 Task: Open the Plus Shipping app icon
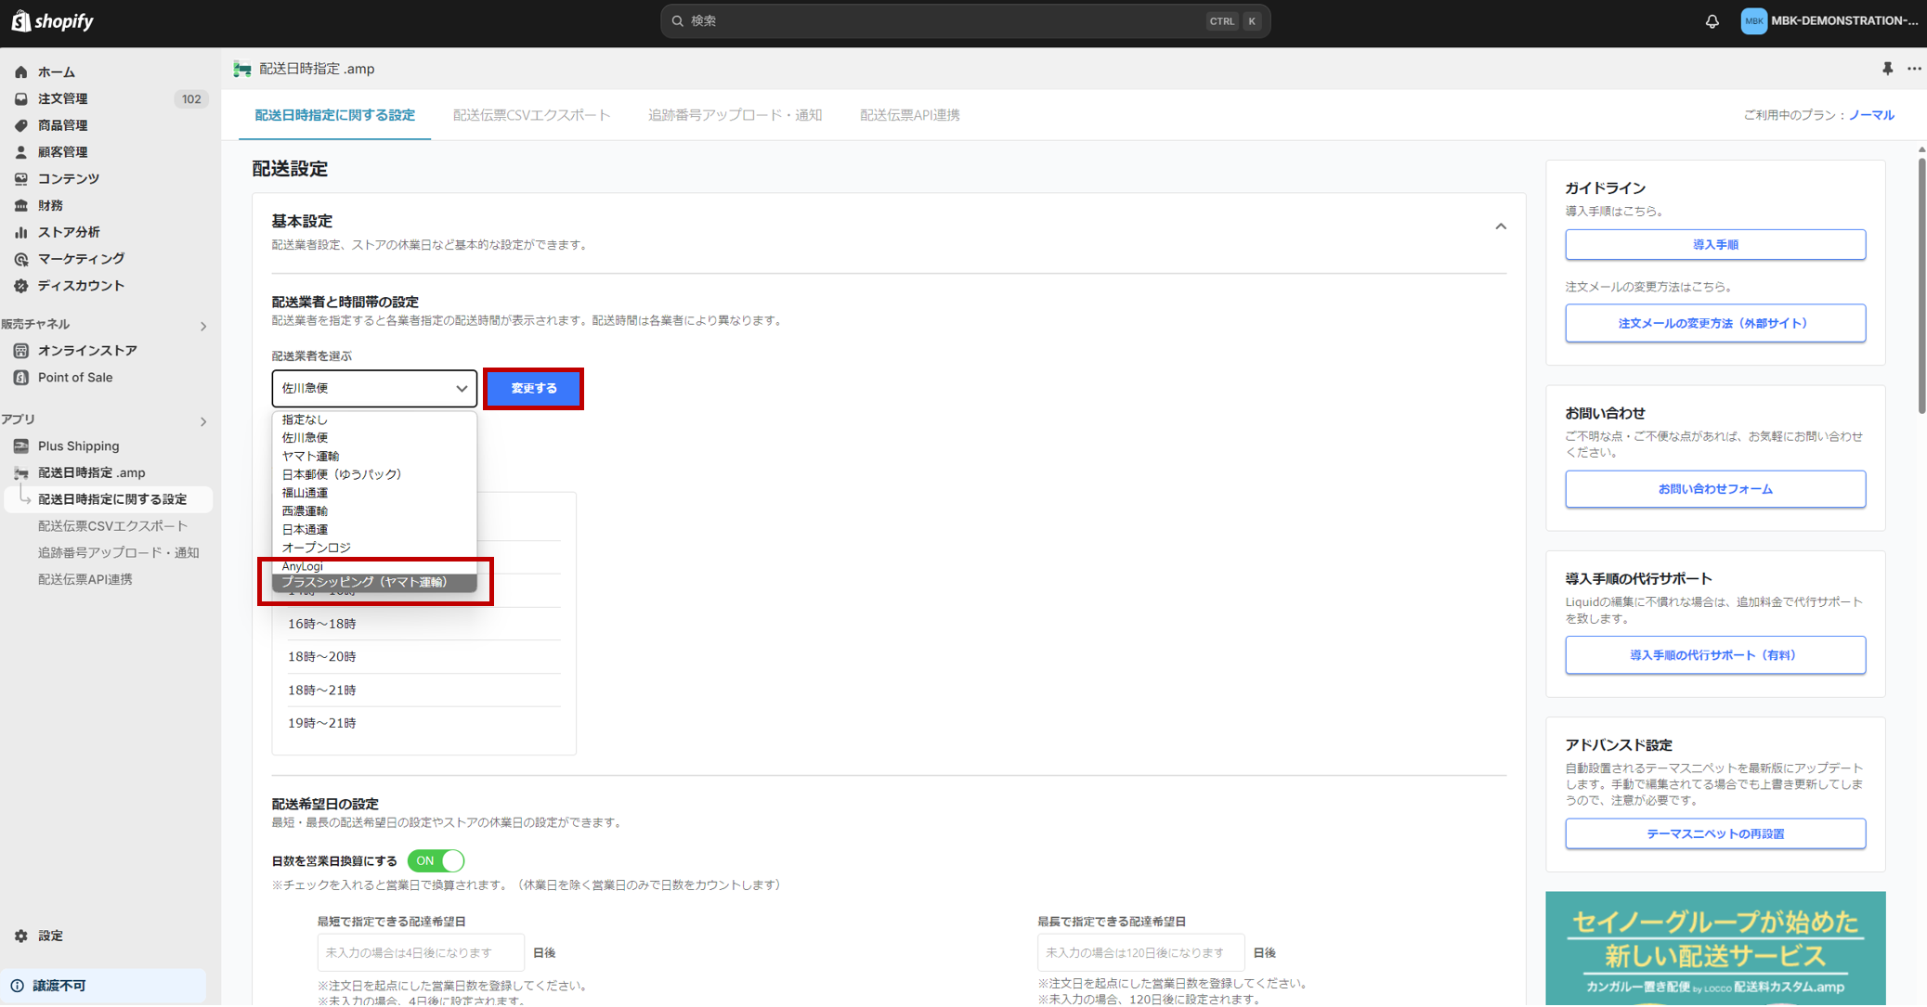pyautogui.click(x=21, y=445)
